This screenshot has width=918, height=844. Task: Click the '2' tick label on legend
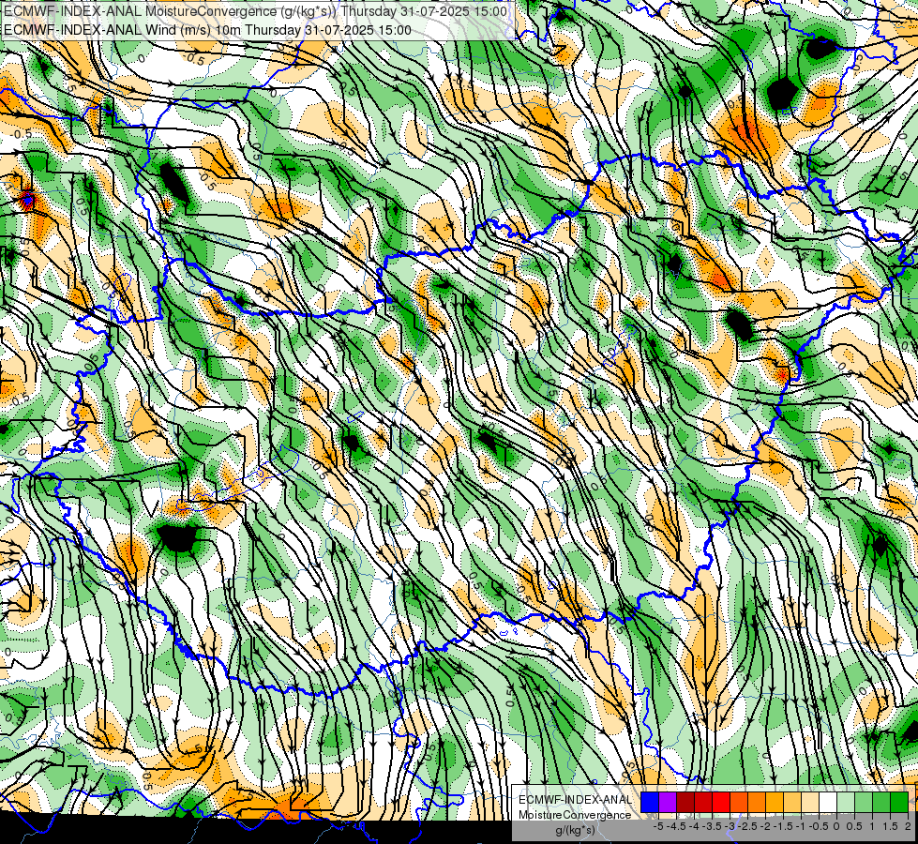(x=908, y=826)
